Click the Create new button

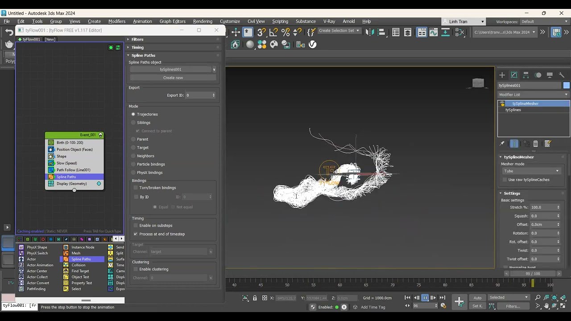click(173, 78)
